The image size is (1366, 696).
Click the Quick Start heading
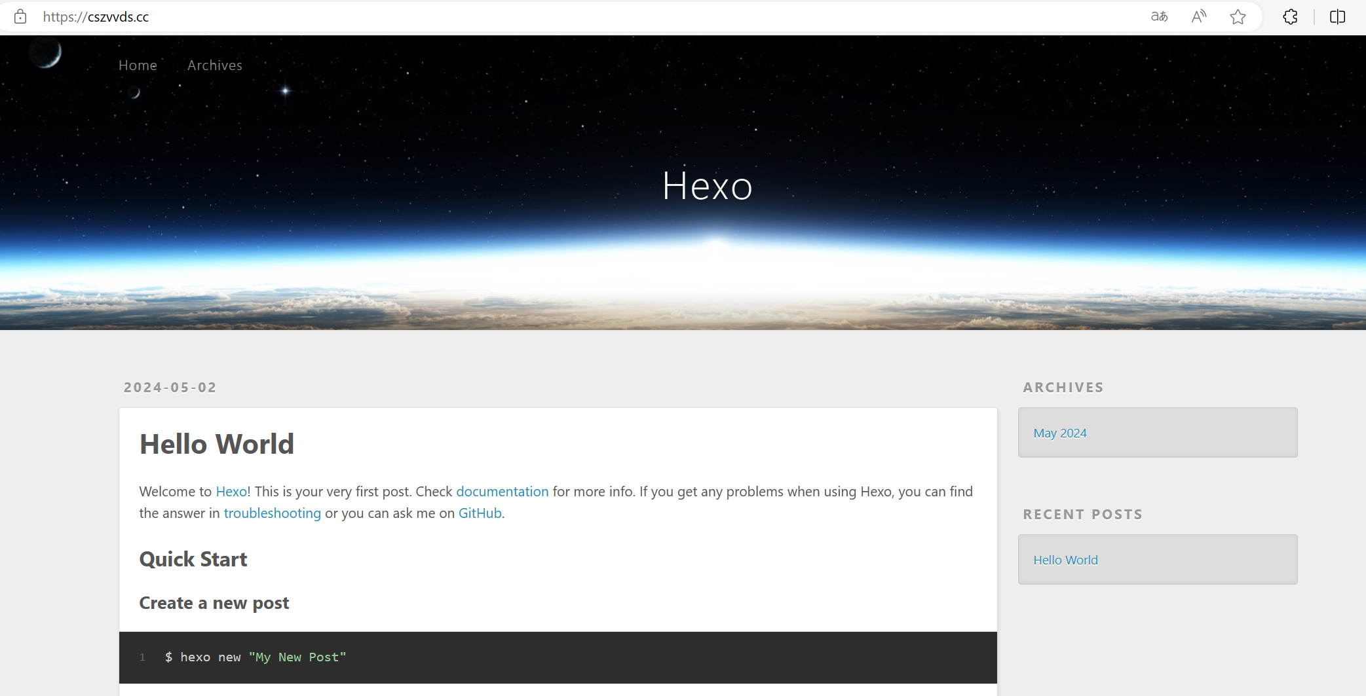193,559
